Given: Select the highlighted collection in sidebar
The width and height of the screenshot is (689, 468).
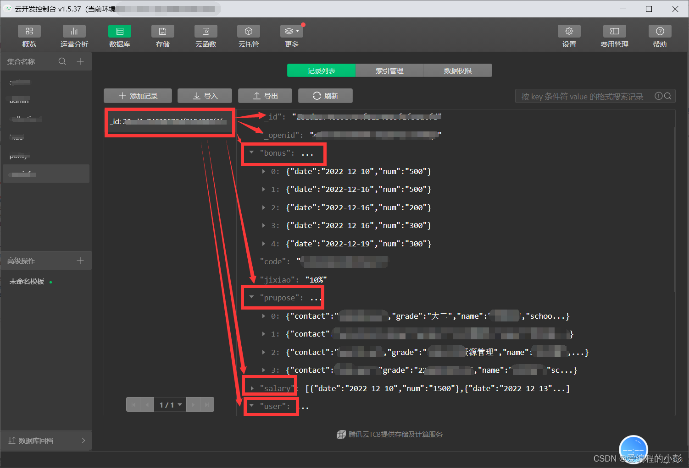Looking at the screenshot, I should coord(46,174).
